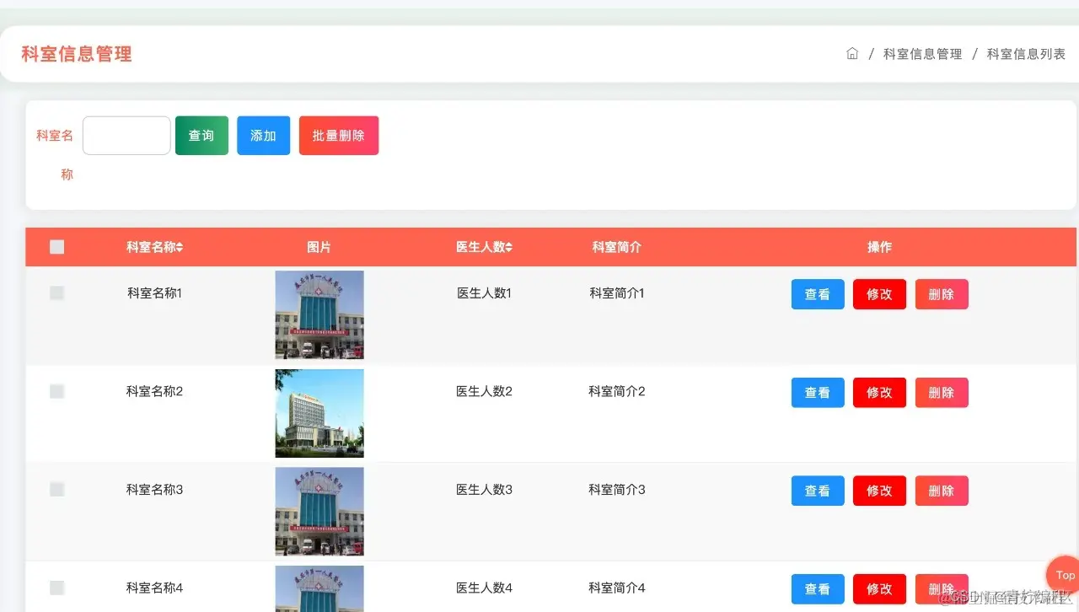
Task: Open the hospital image for 科室名称1
Action: 319,314
